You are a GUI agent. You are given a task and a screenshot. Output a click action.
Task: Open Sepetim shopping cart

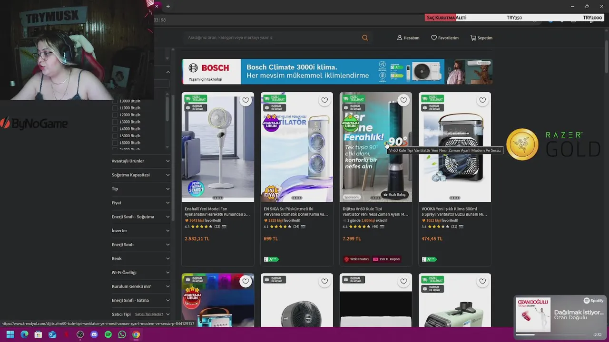pyautogui.click(x=481, y=38)
